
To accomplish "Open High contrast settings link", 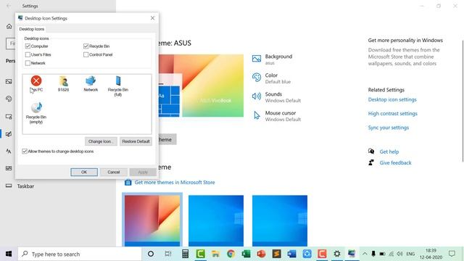I will (392, 114).
